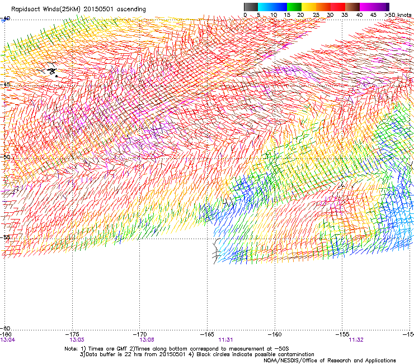414x364 pixels.
Task: Click the latitude label -45
Action: point(5,85)
